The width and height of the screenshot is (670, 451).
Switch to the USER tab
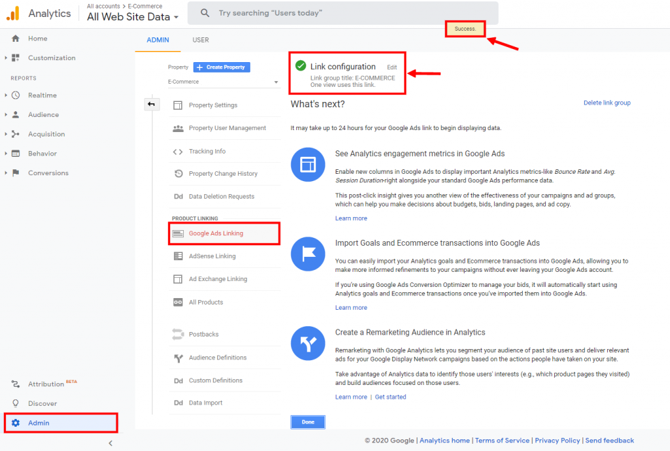(x=200, y=40)
